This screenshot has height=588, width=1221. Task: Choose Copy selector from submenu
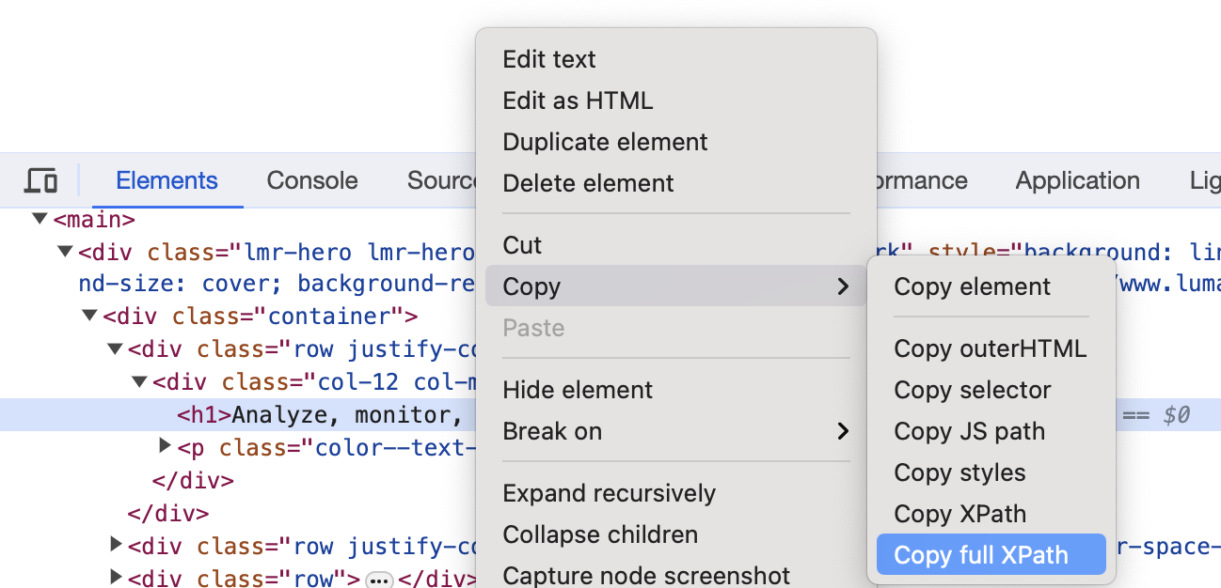[972, 390]
